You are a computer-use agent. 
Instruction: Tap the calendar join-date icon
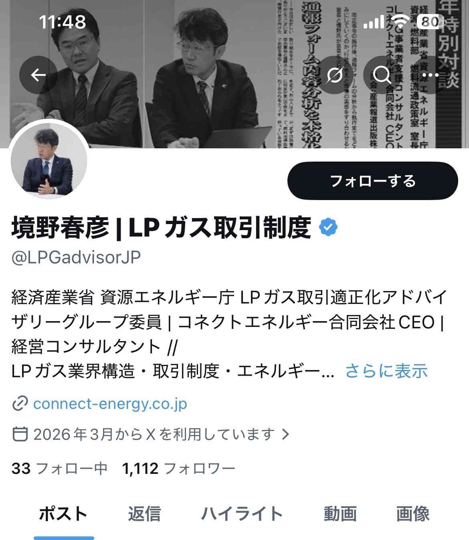[20, 434]
